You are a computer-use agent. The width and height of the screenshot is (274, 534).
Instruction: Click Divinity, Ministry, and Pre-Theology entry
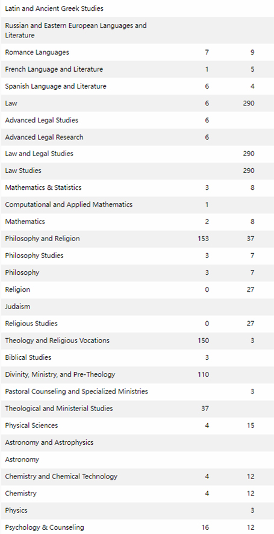point(60,375)
